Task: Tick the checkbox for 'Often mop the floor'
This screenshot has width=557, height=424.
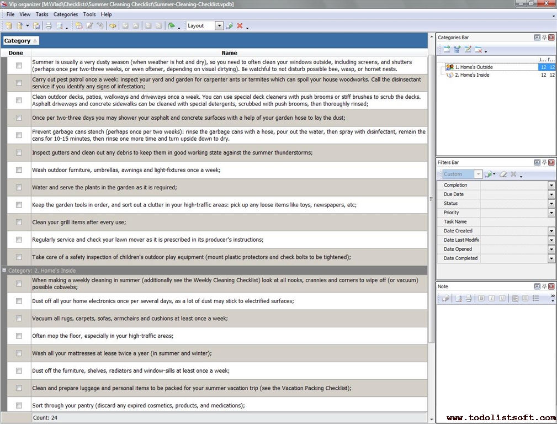Action: [x=19, y=336]
